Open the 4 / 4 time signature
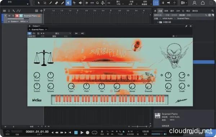 pos(130,131)
